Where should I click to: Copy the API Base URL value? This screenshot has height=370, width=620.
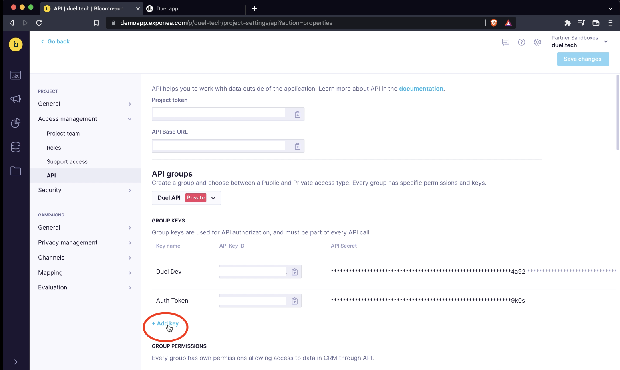pos(297,146)
